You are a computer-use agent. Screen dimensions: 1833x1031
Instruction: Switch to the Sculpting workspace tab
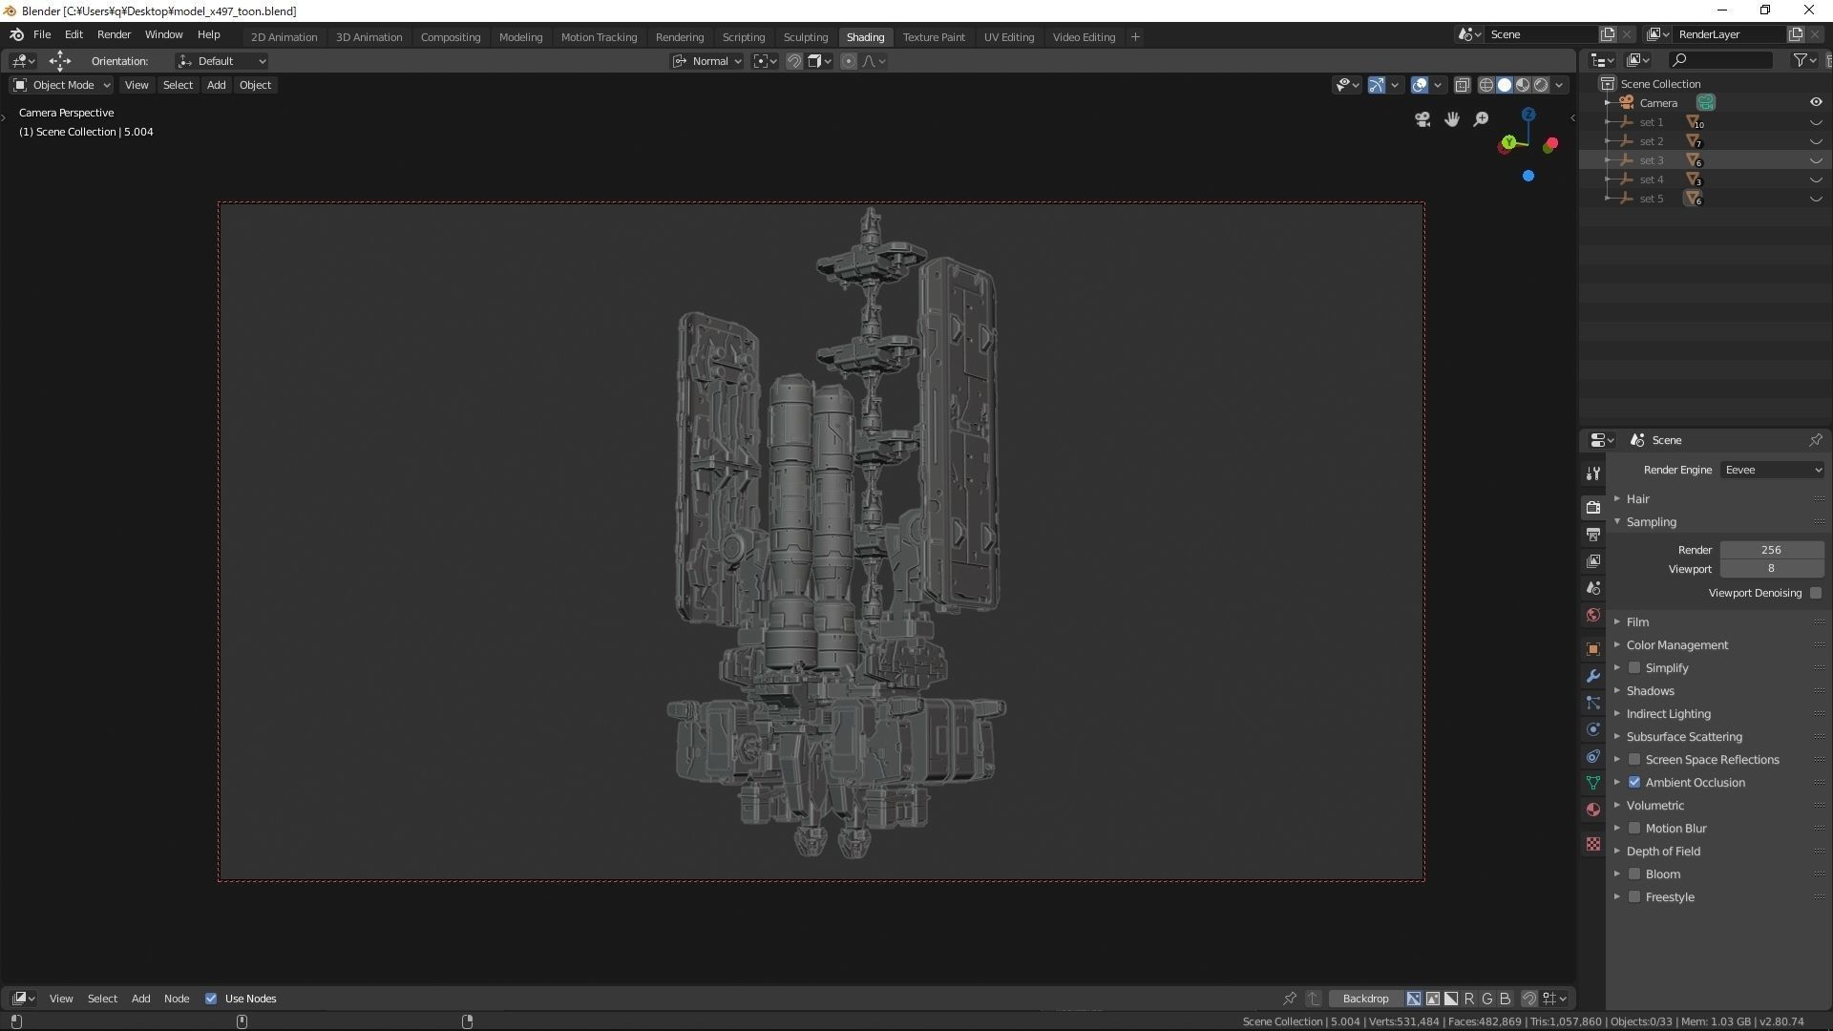pyautogui.click(x=805, y=37)
